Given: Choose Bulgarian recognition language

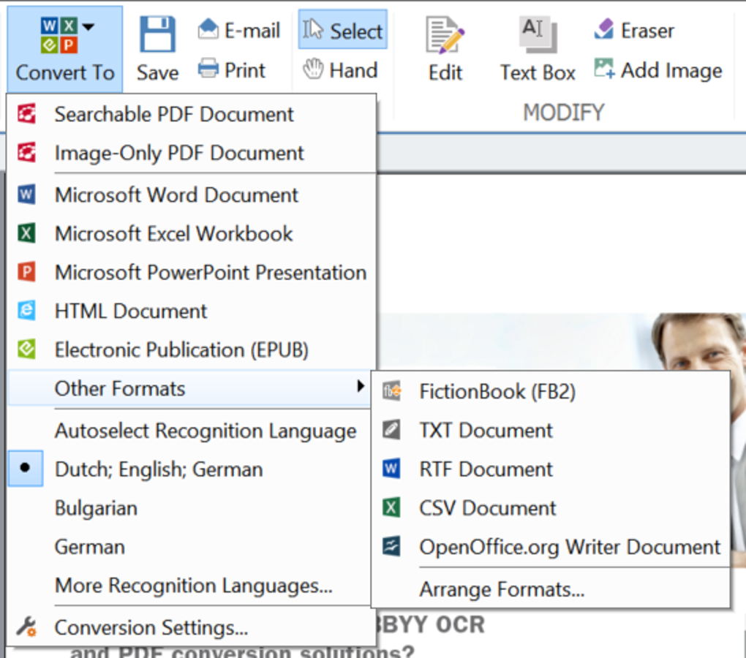Looking at the screenshot, I should (96, 508).
